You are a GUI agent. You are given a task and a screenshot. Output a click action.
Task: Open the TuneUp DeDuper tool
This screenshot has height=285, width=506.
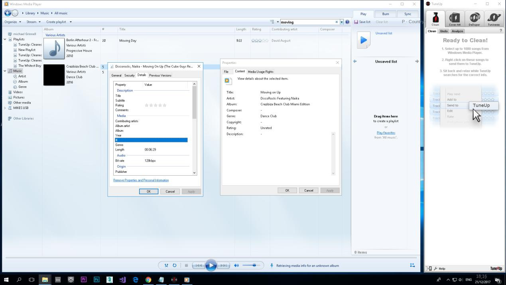point(474,19)
